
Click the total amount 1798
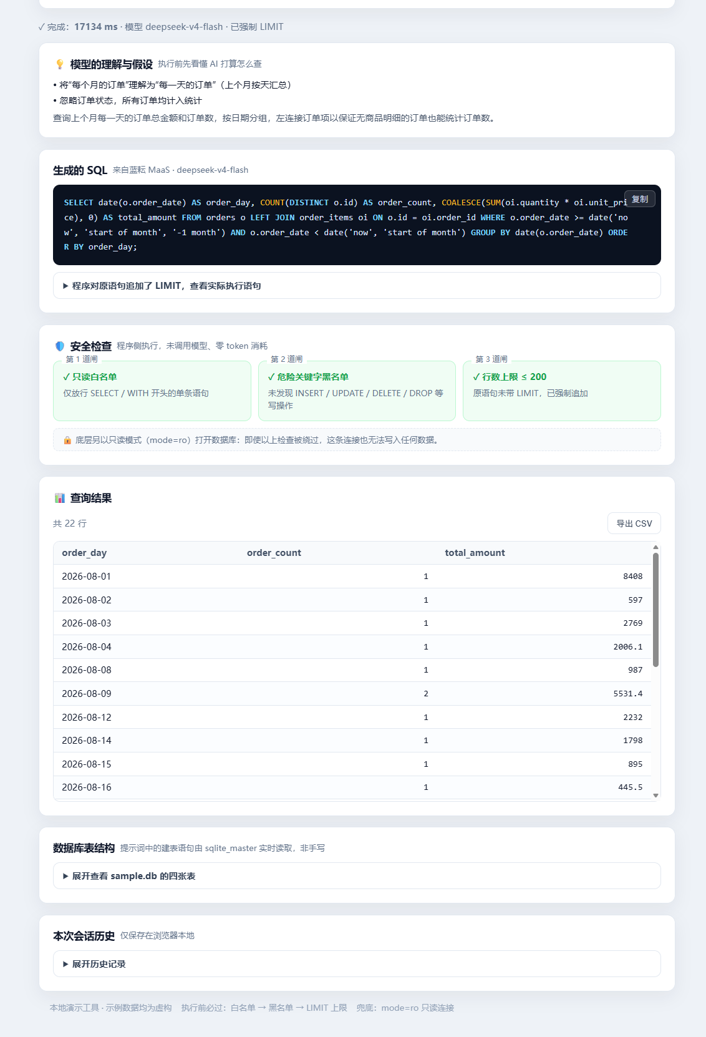tap(632, 741)
